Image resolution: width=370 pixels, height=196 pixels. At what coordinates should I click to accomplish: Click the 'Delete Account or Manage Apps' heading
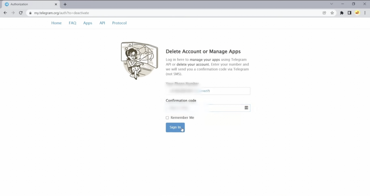click(x=203, y=52)
